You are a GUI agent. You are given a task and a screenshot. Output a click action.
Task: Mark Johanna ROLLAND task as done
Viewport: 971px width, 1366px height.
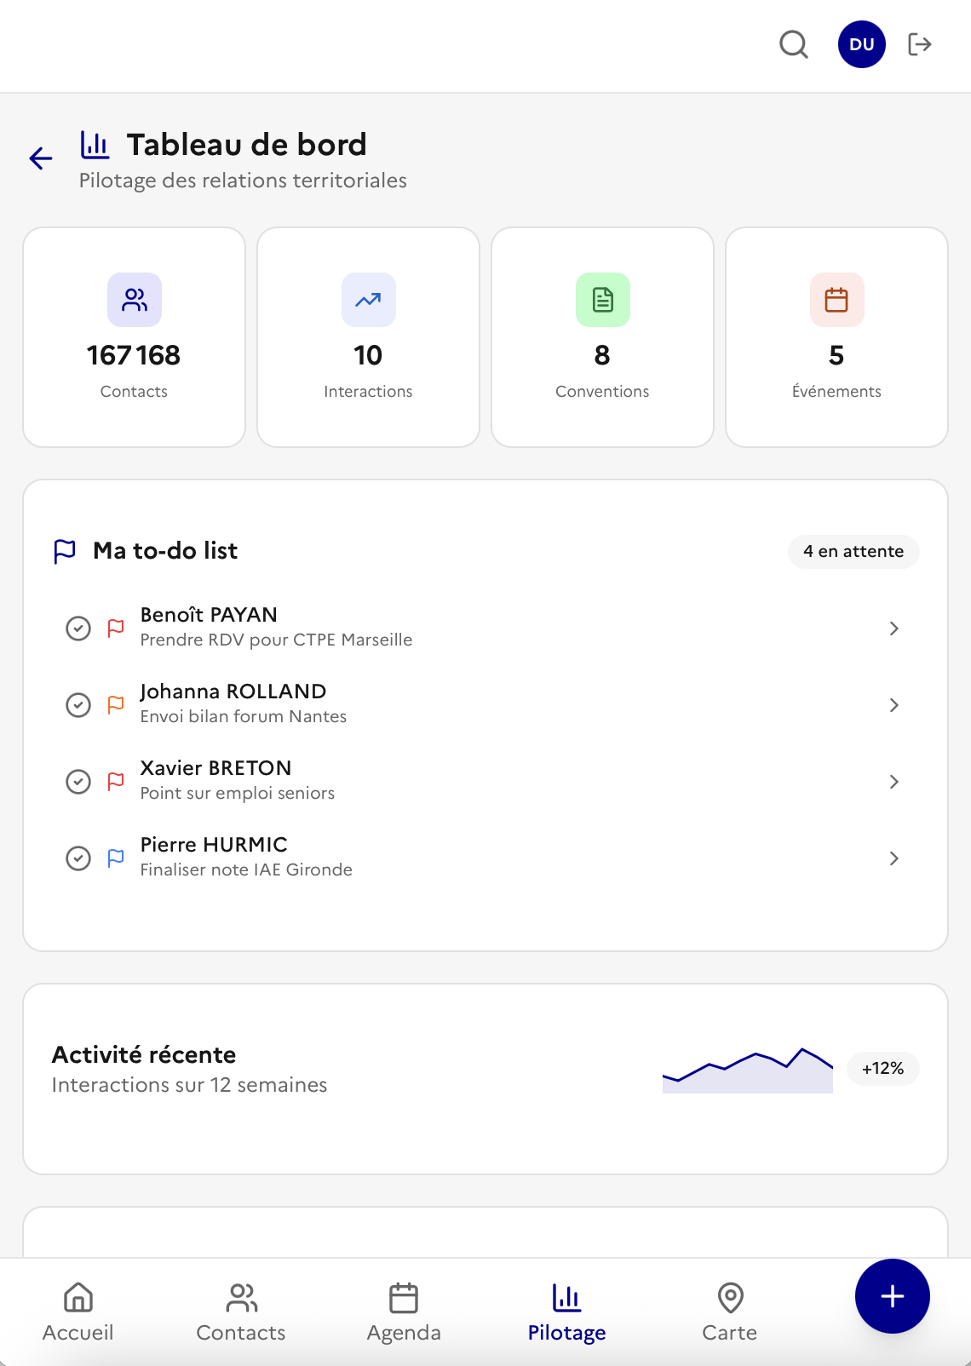click(78, 705)
